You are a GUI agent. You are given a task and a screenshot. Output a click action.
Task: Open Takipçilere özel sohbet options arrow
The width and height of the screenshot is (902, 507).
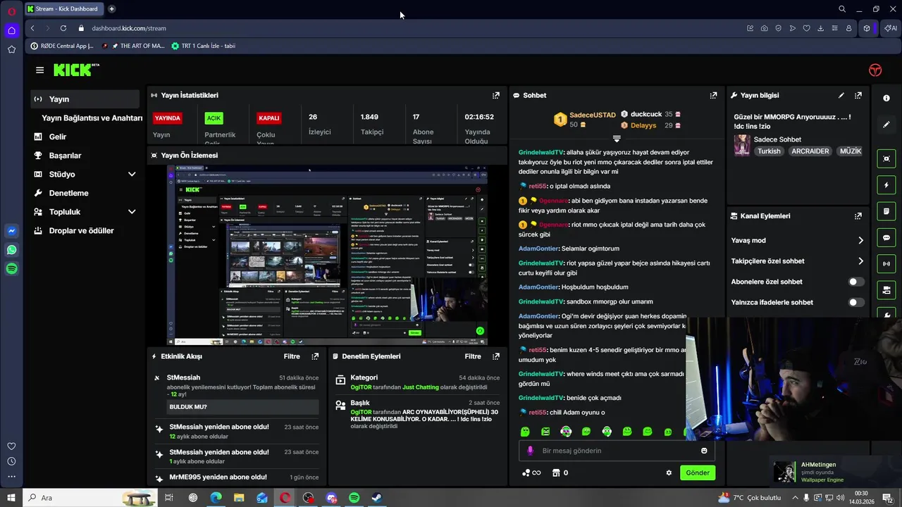tap(860, 261)
